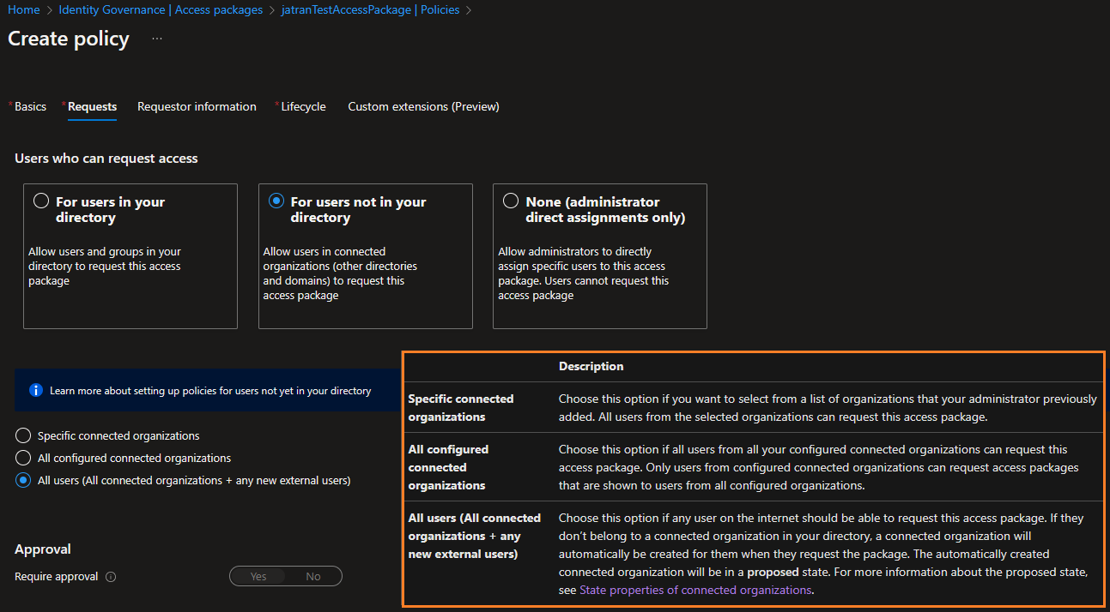Switch to the Lifecycle tab
This screenshot has width=1110, height=612.
click(x=302, y=106)
